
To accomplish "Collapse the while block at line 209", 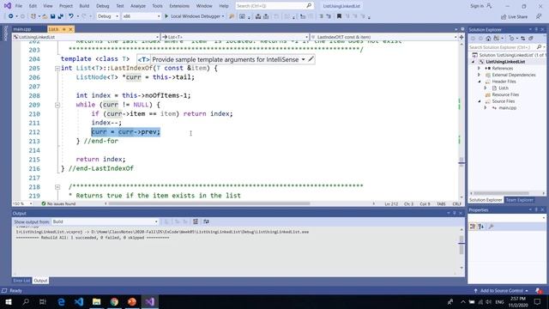I will click(57, 105).
